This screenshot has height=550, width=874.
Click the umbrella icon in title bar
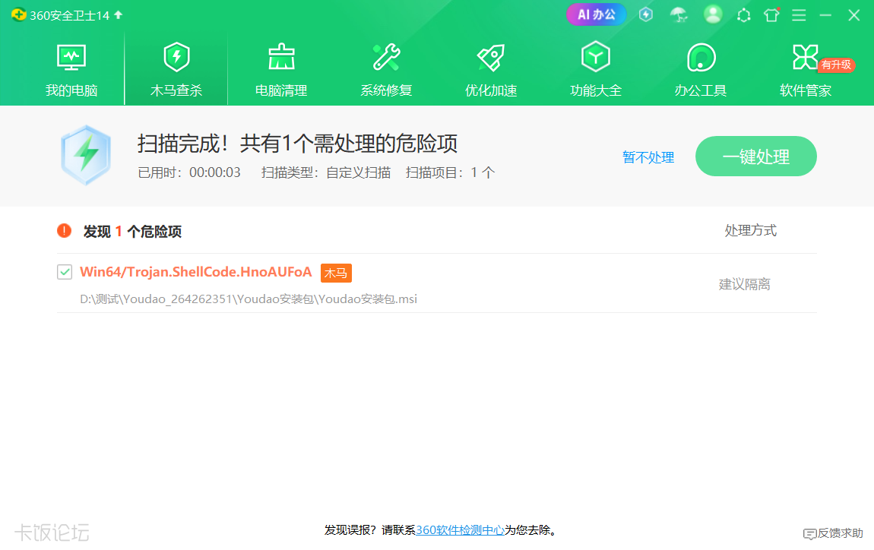[x=679, y=15]
